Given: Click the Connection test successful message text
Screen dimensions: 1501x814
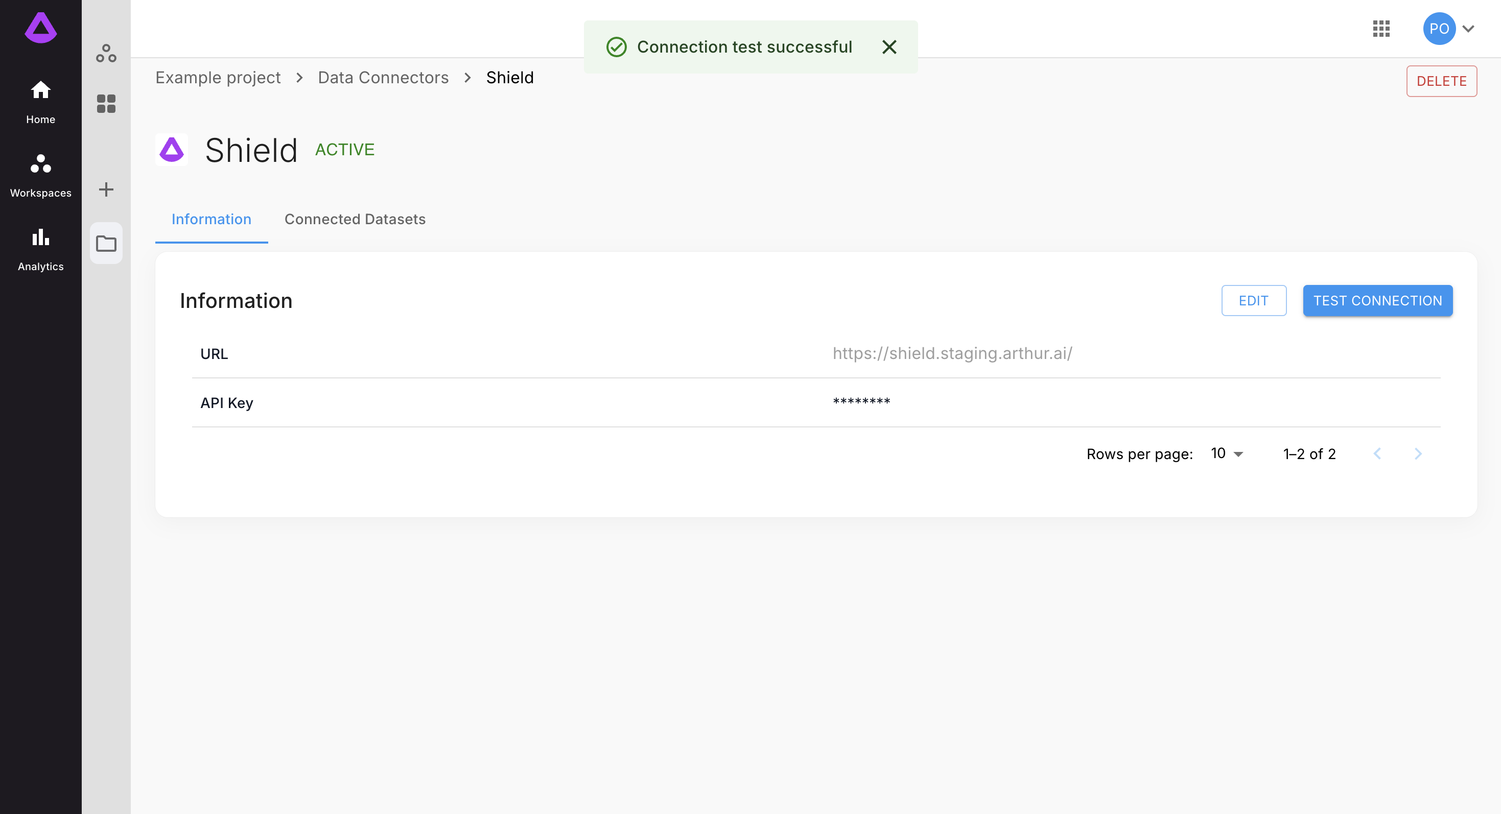Looking at the screenshot, I should coord(745,46).
